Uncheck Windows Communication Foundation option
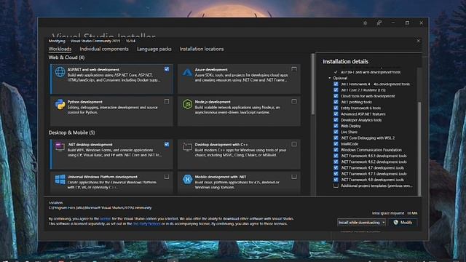The height and width of the screenshot is (262, 466). [336, 150]
